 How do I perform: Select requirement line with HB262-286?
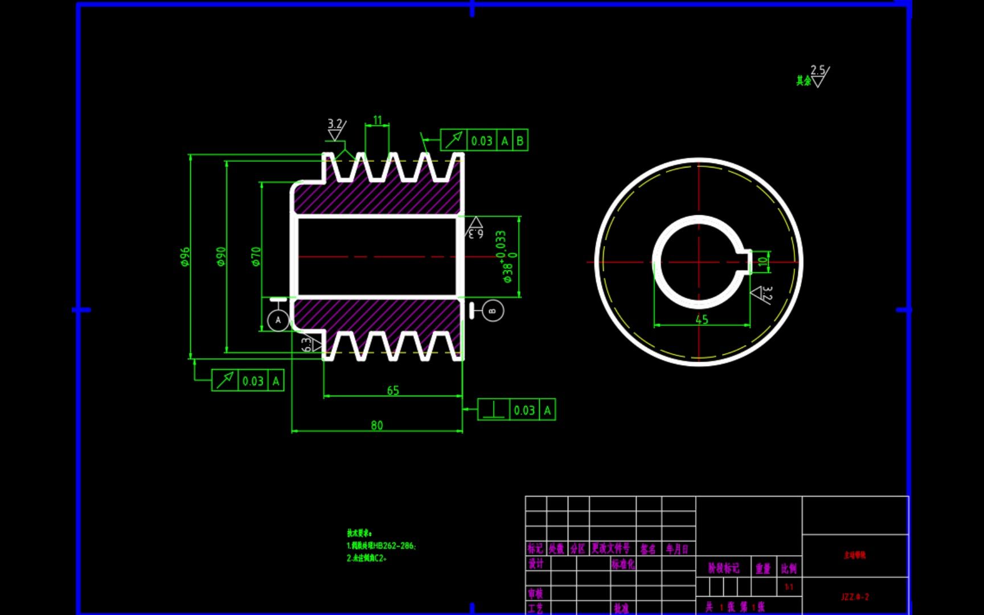[382, 546]
